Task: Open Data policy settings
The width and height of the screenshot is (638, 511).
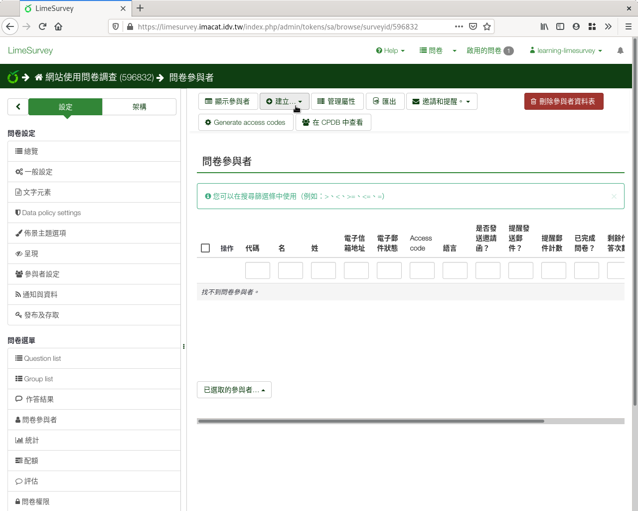Action: pos(94,213)
